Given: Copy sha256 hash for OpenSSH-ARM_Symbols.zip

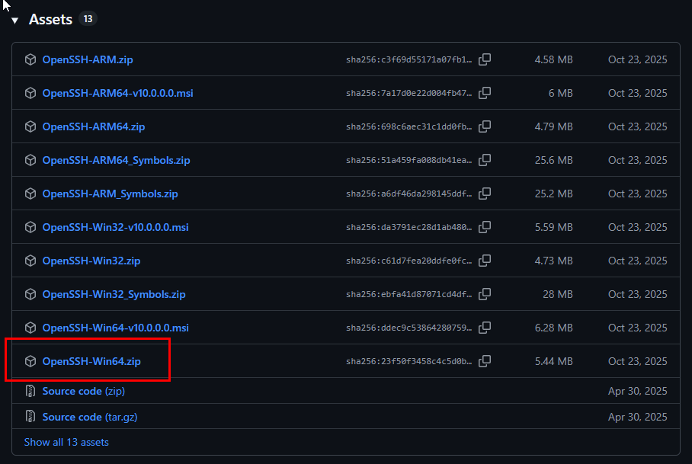Looking at the screenshot, I should (485, 194).
